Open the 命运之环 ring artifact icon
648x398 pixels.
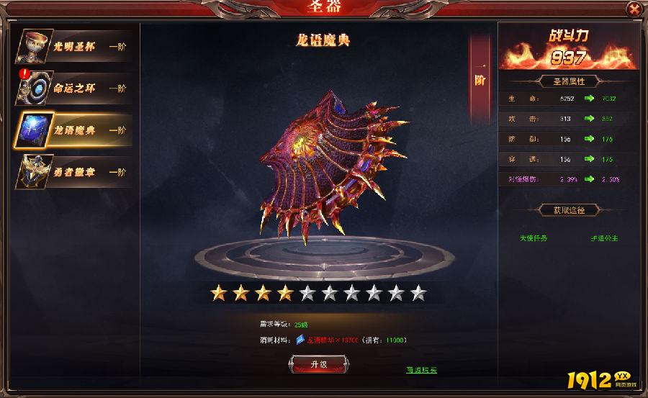[x=35, y=88]
